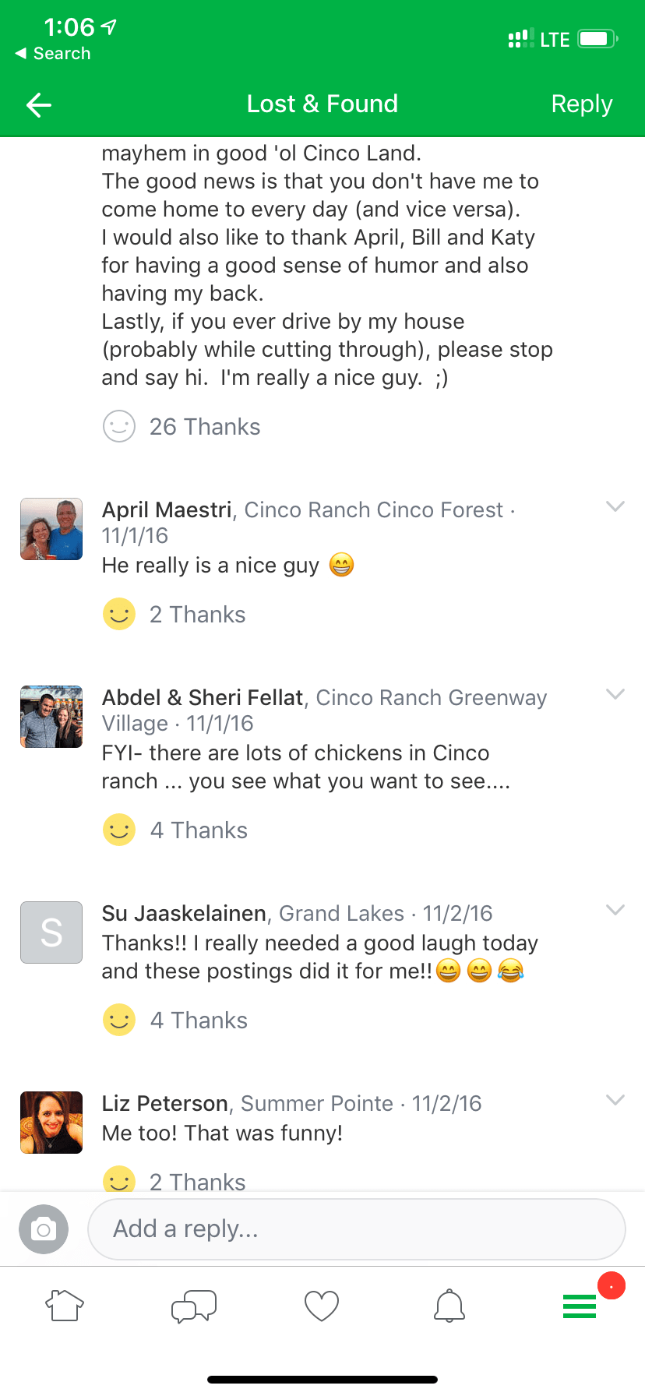This screenshot has height=1396, width=645.
Task: Tap the camera icon to attach photo
Action: pos(44,1229)
